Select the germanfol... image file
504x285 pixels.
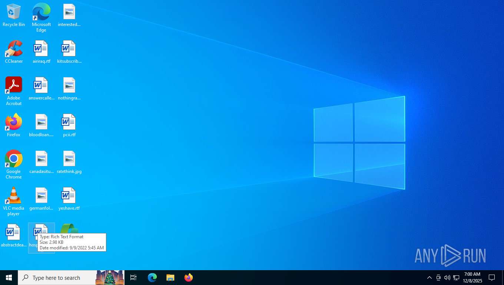pyautogui.click(x=41, y=199)
